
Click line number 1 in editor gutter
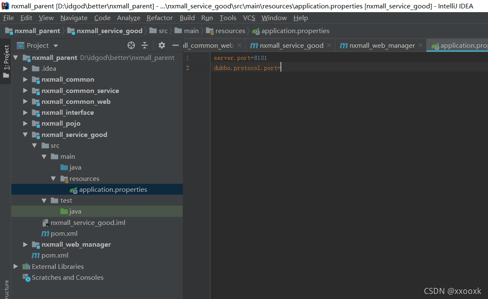coord(187,58)
